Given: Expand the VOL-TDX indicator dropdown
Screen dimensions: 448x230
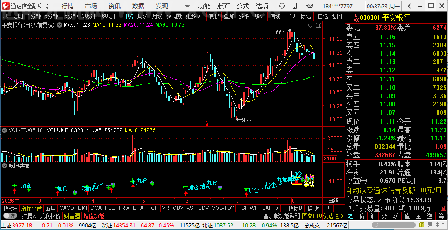Looking at the screenshot, I should click(x=4, y=130).
